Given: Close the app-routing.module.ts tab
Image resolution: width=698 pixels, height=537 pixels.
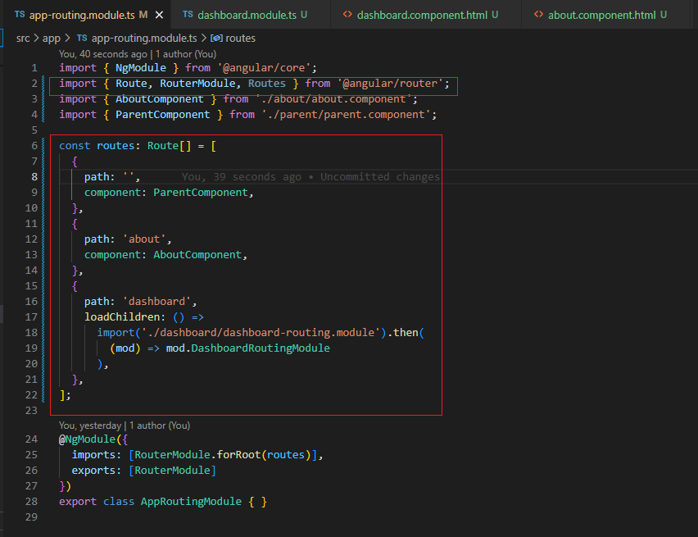Looking at the screenshot, I should [x=158, y=15].
